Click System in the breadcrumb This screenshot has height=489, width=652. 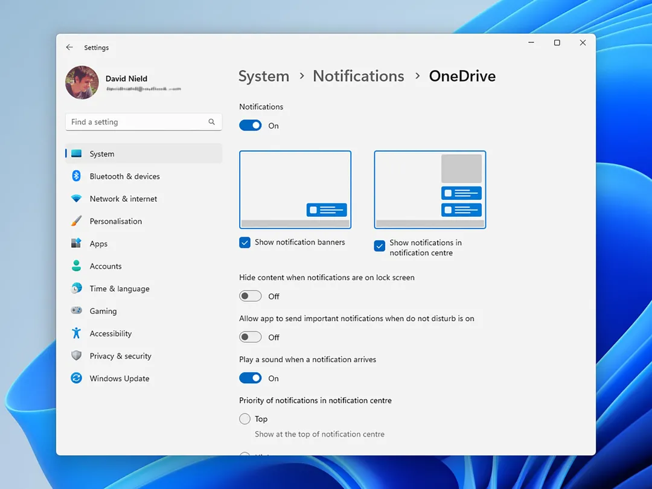pyautogui.click(x=264, y=77)
